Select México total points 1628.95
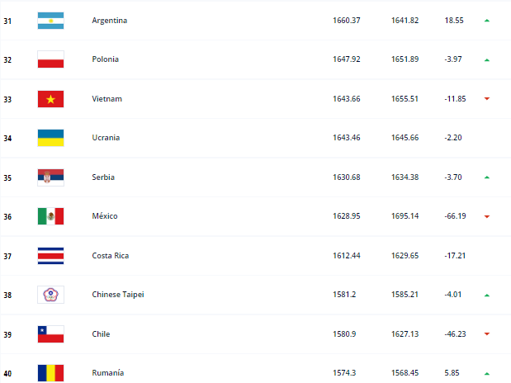511x383 pixels. (347, 216)
